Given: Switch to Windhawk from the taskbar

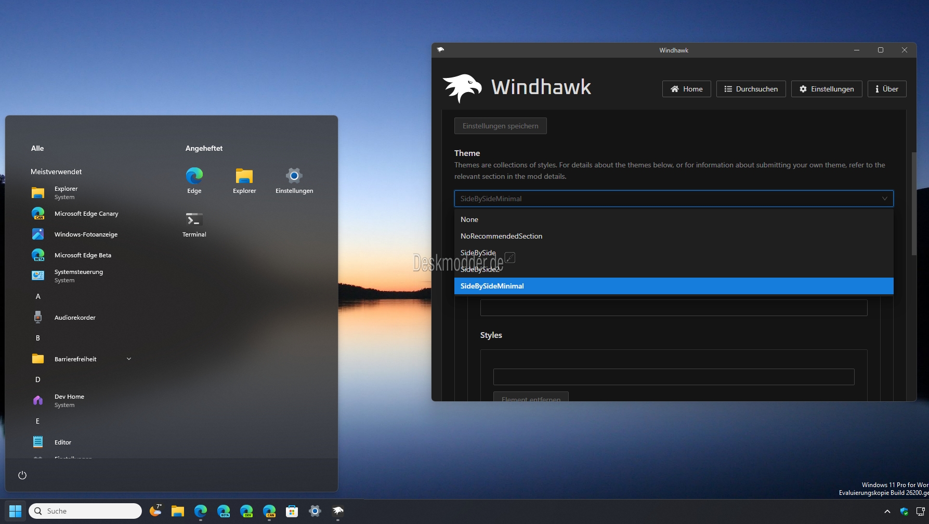Looking at the screenshot, I should coord(338,511).
